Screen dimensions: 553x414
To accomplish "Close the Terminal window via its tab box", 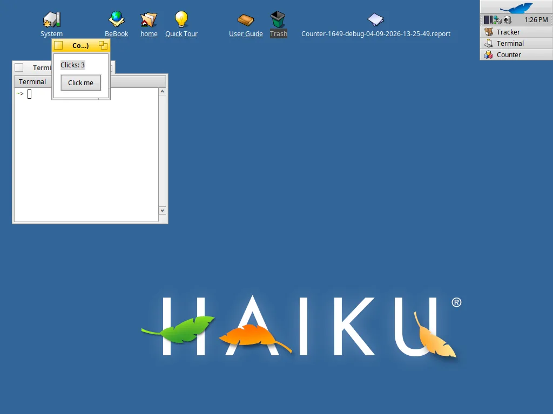I will coord(19,67).
